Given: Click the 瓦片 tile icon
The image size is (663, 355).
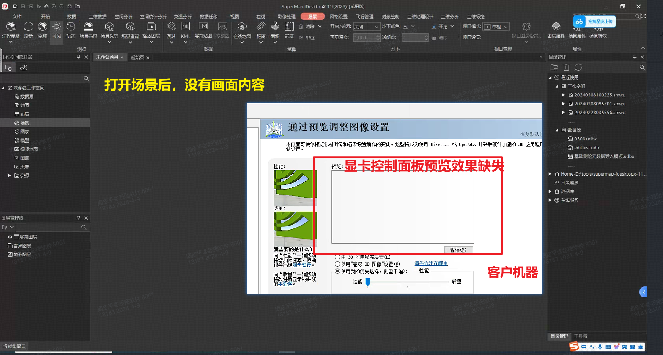Looking at the screenshot, I should [171, 27].
